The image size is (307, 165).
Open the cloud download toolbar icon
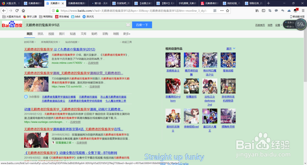[x=289, y=10]
